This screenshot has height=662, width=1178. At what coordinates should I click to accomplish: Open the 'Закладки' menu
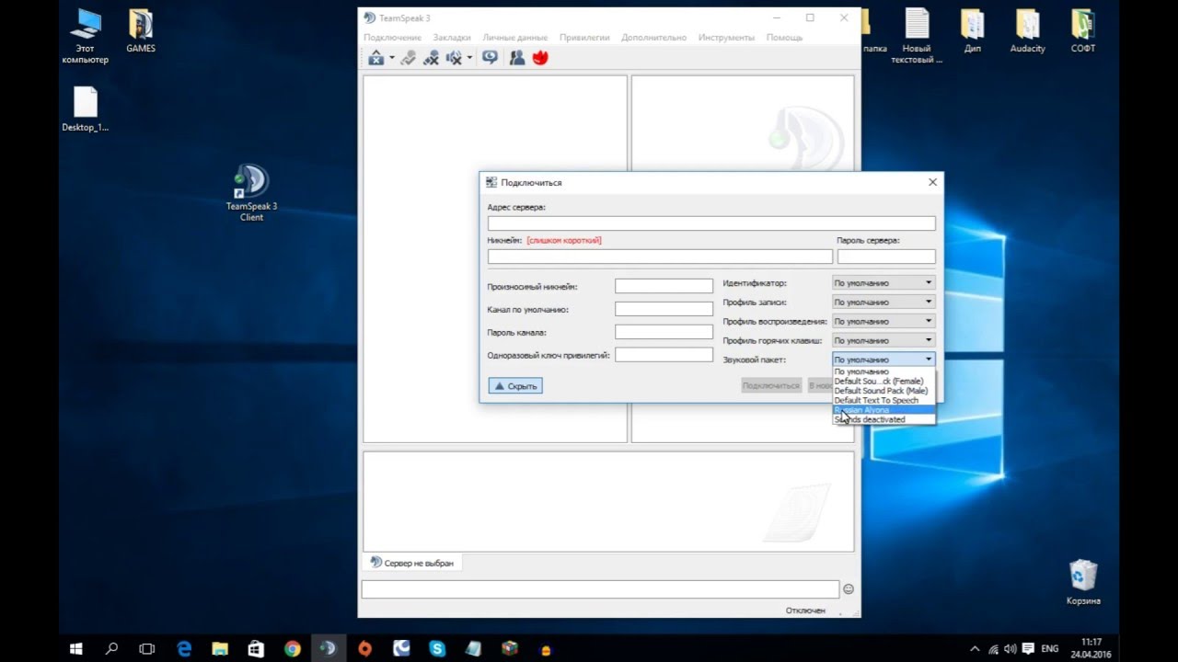(452, 38)
